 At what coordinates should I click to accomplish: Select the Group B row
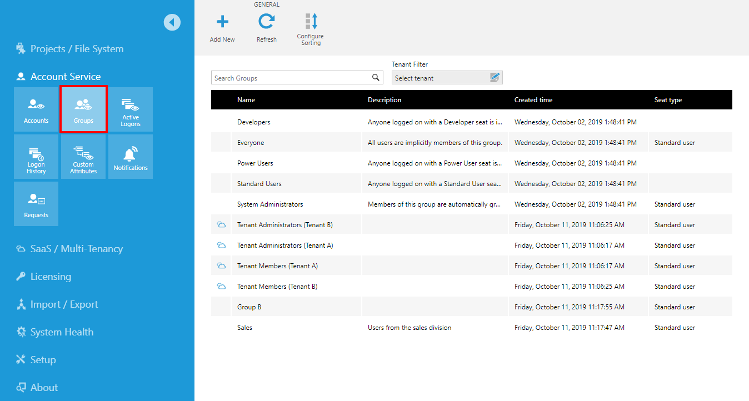[x=472, y=307]
